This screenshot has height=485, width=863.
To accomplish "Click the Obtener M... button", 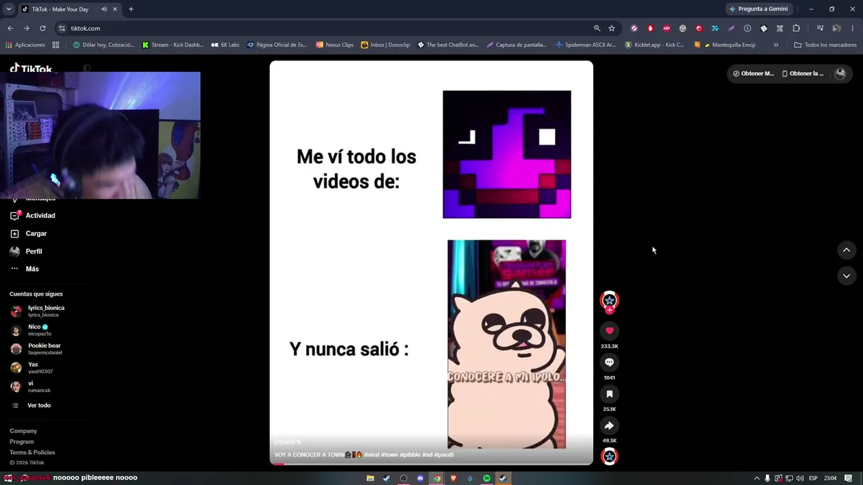I will [753, 73].
